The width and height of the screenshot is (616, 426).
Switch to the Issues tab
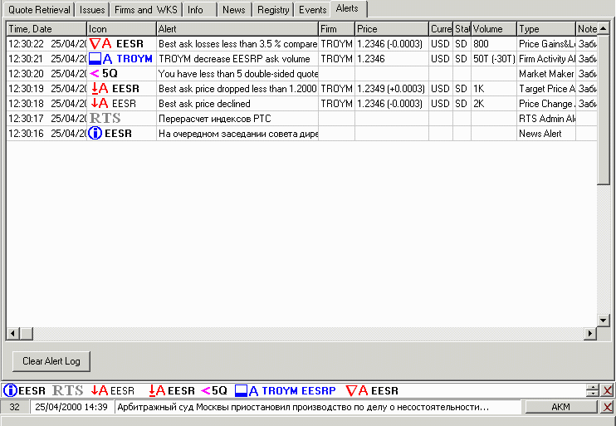(x=92, y=10)
